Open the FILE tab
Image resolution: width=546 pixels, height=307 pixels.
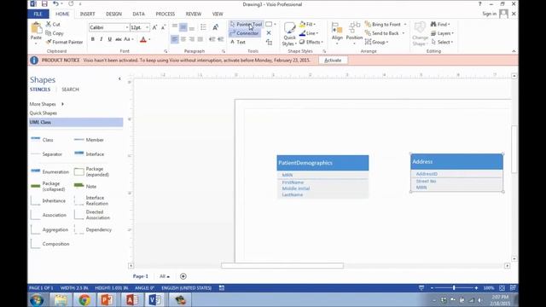coord(38,14)
